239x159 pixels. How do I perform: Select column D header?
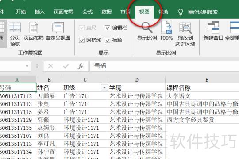pos(137,79)
